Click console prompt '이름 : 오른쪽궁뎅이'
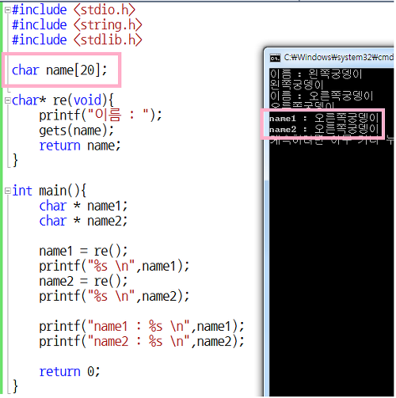 pos(322,96)
